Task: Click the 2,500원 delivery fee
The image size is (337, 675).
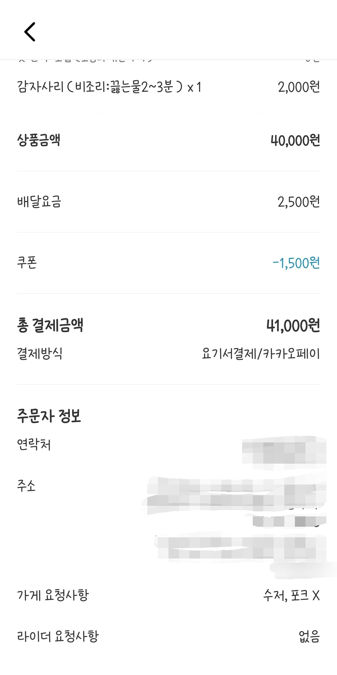Action: 299,202
